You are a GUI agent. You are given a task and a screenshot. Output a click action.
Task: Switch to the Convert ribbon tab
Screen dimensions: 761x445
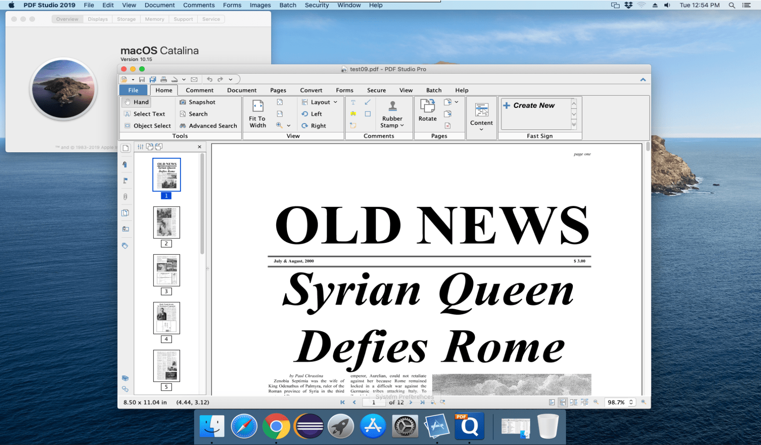[x=311, y=90]
